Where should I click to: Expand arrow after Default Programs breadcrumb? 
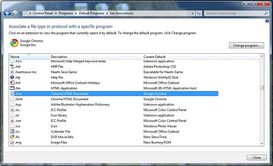tap(107, 13)
